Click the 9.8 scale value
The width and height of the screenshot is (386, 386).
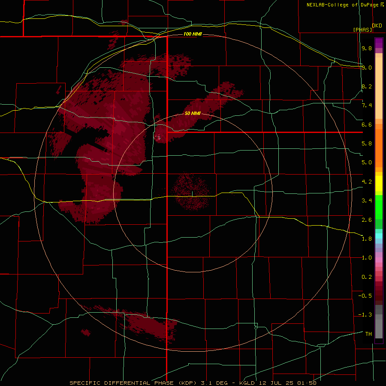pos(367,48)
